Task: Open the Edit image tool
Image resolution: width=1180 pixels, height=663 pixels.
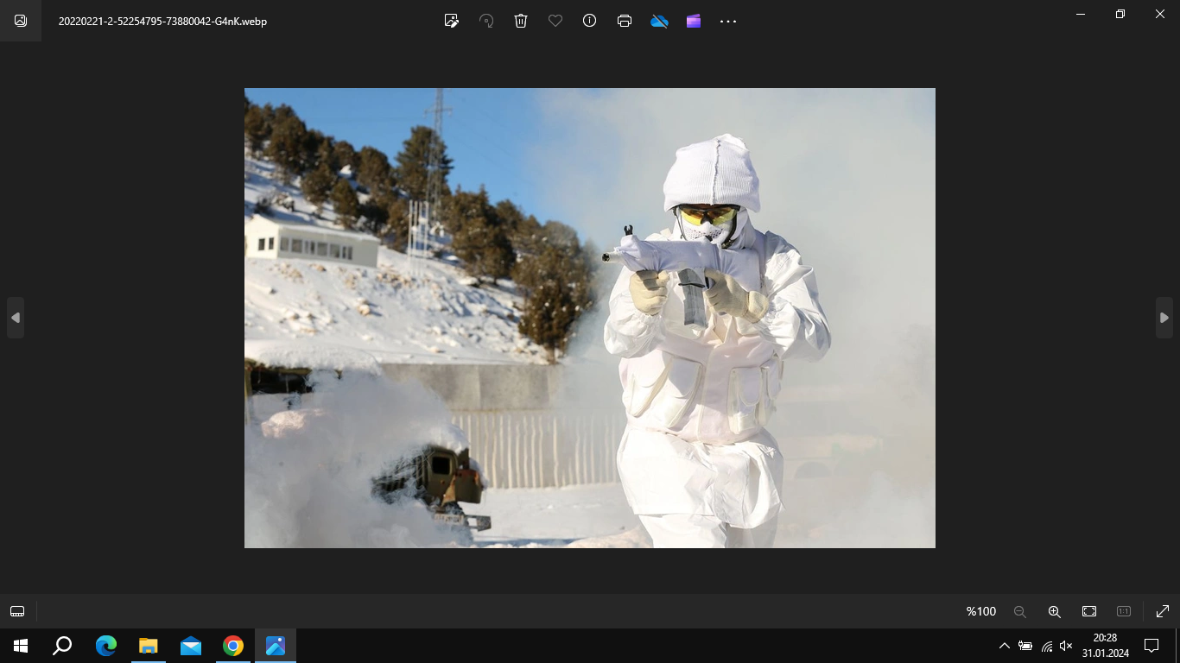Action: tap(451, 21)
